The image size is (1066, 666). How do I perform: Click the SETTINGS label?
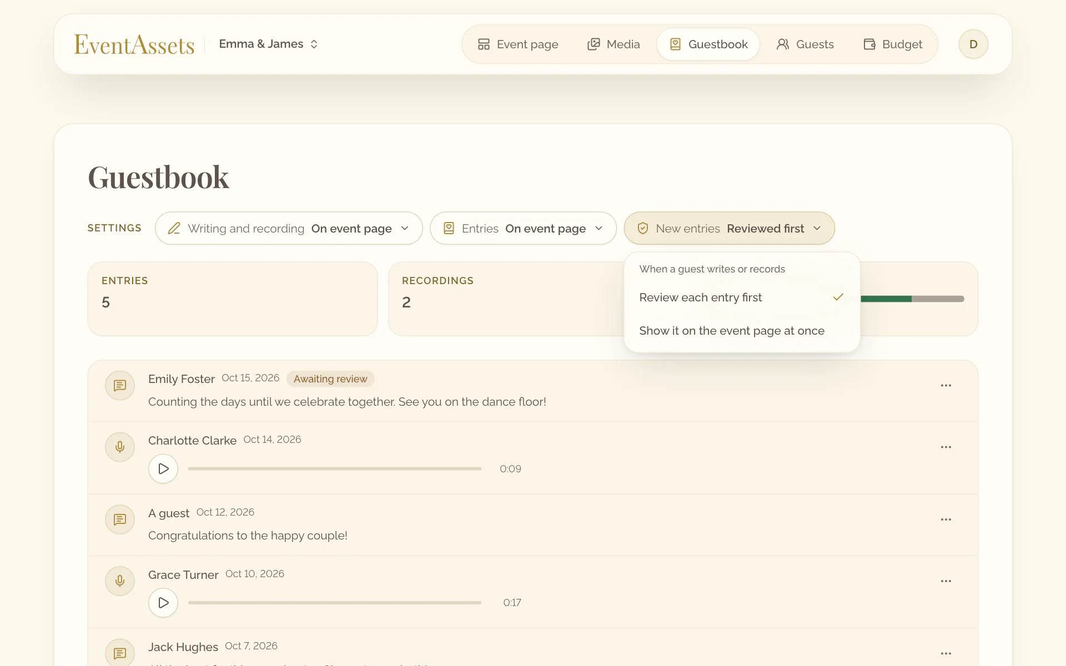coord(114,228)
